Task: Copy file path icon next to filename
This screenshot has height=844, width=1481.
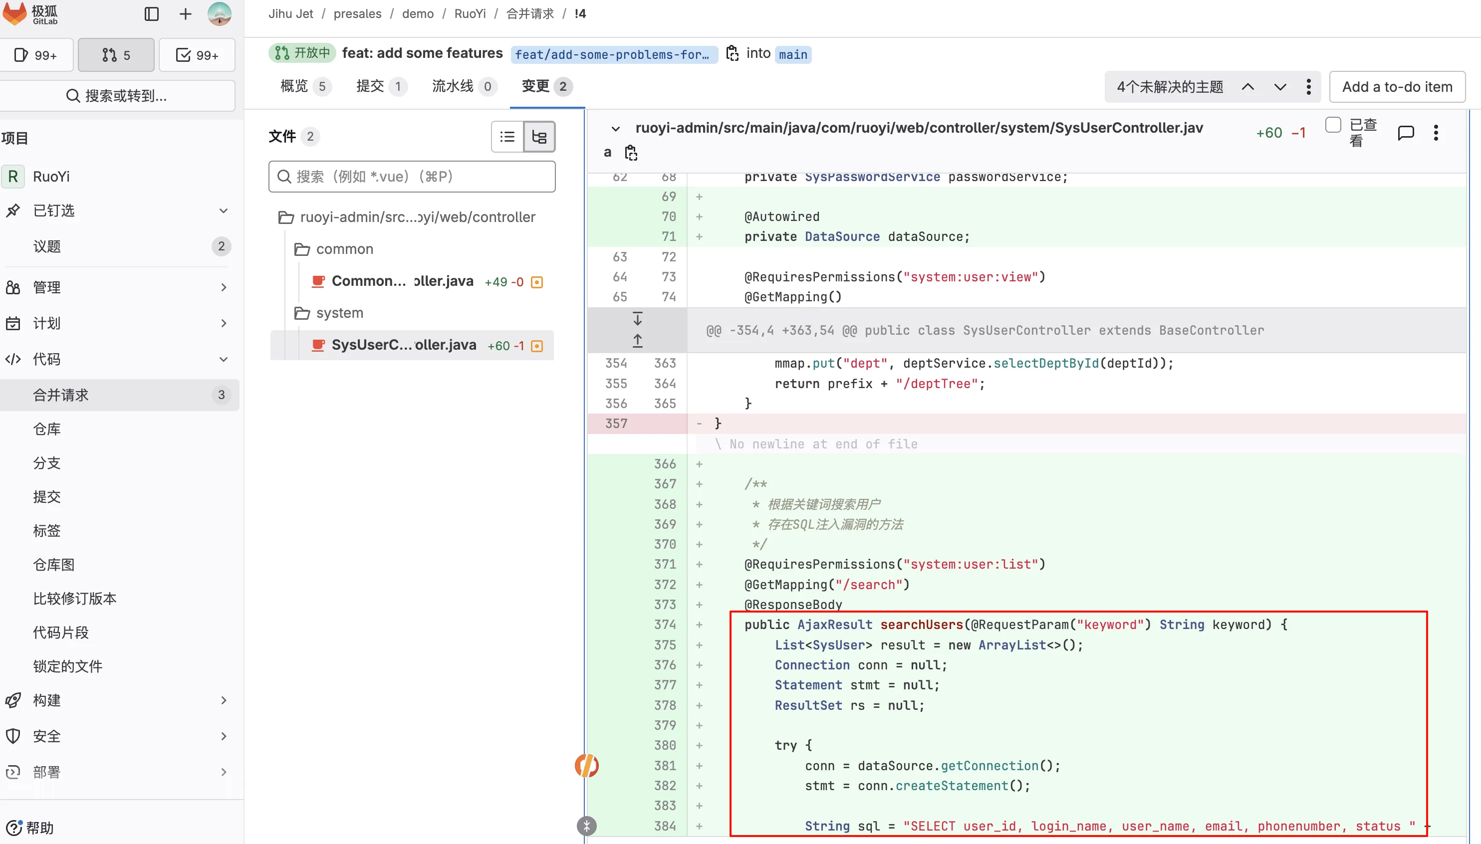Action: pyautogui.click(x=631, y=153)
